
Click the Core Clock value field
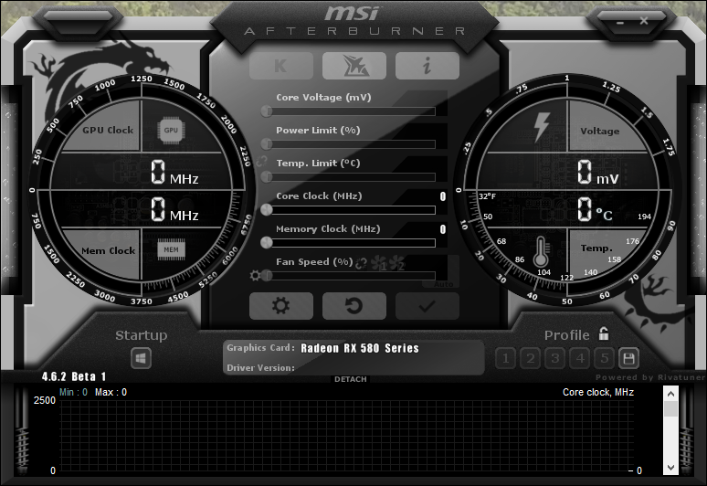coord(443,196)
